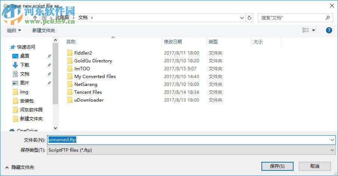This screenshot has width=338, height=176.
Task: Go up one folder level arrow
Action: pos(35,18)
